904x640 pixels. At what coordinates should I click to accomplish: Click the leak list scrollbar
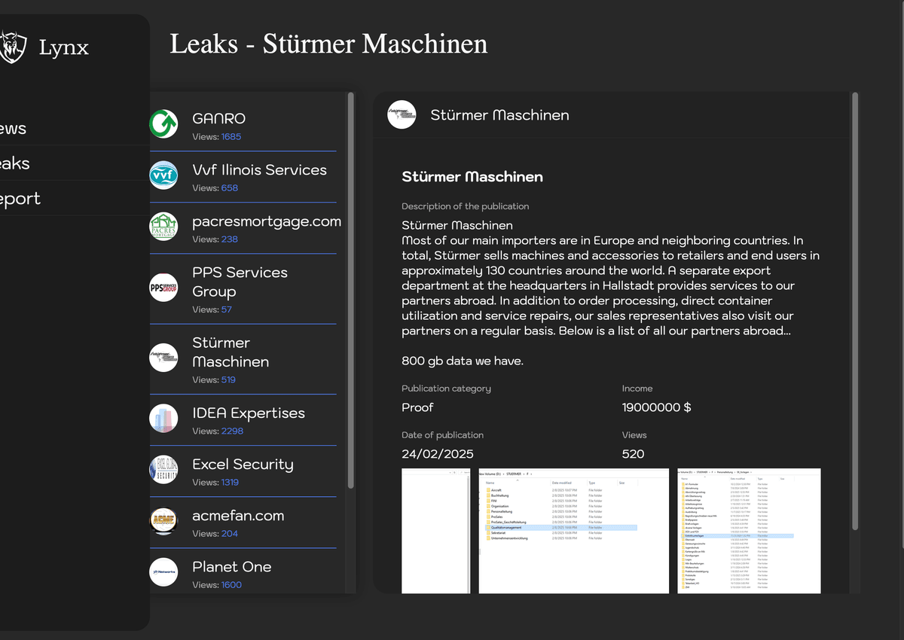coord(350,290)
